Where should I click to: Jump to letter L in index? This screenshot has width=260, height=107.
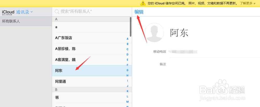[x=127, y=96]
